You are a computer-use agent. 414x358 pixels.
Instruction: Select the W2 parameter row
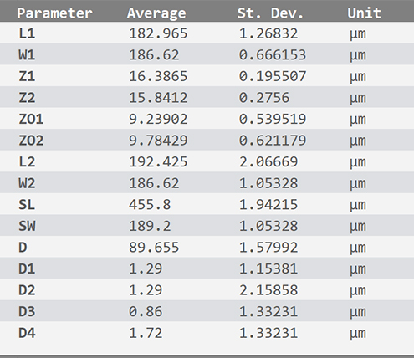tap(207, 183)
